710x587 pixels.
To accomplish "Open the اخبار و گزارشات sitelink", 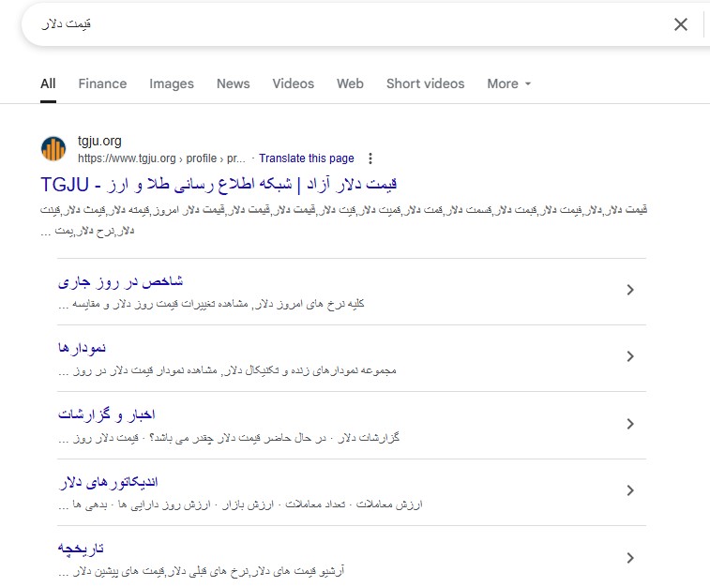I will coord(106,414).
